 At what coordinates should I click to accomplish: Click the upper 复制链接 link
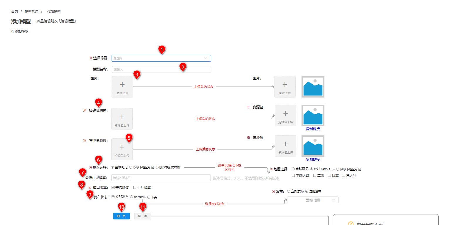(313, 129)
